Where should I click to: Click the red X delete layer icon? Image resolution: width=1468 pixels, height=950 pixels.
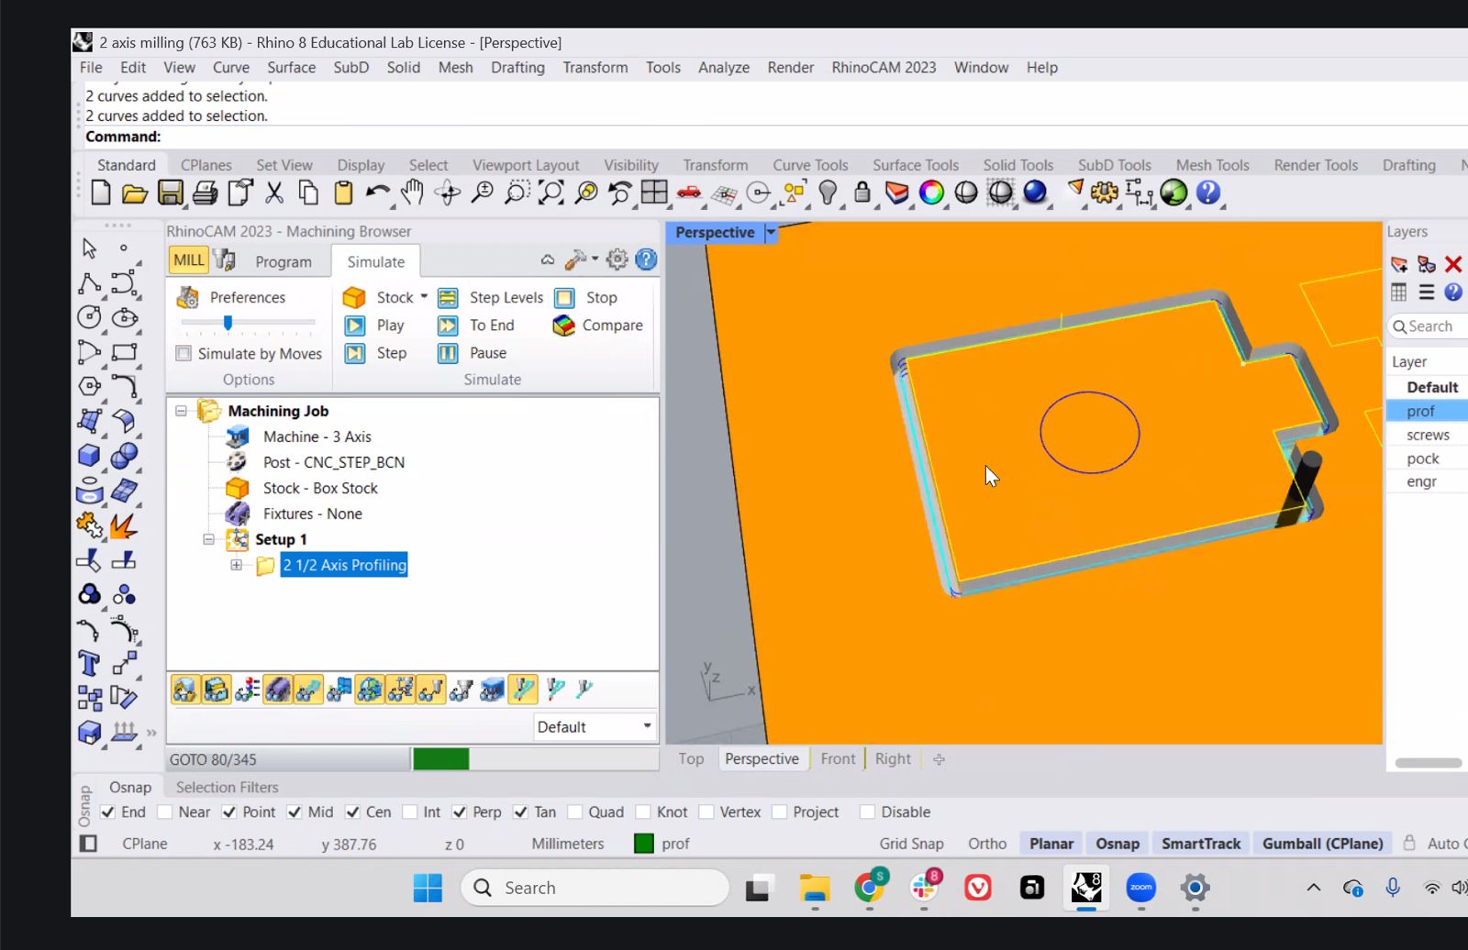[1453, 265]
